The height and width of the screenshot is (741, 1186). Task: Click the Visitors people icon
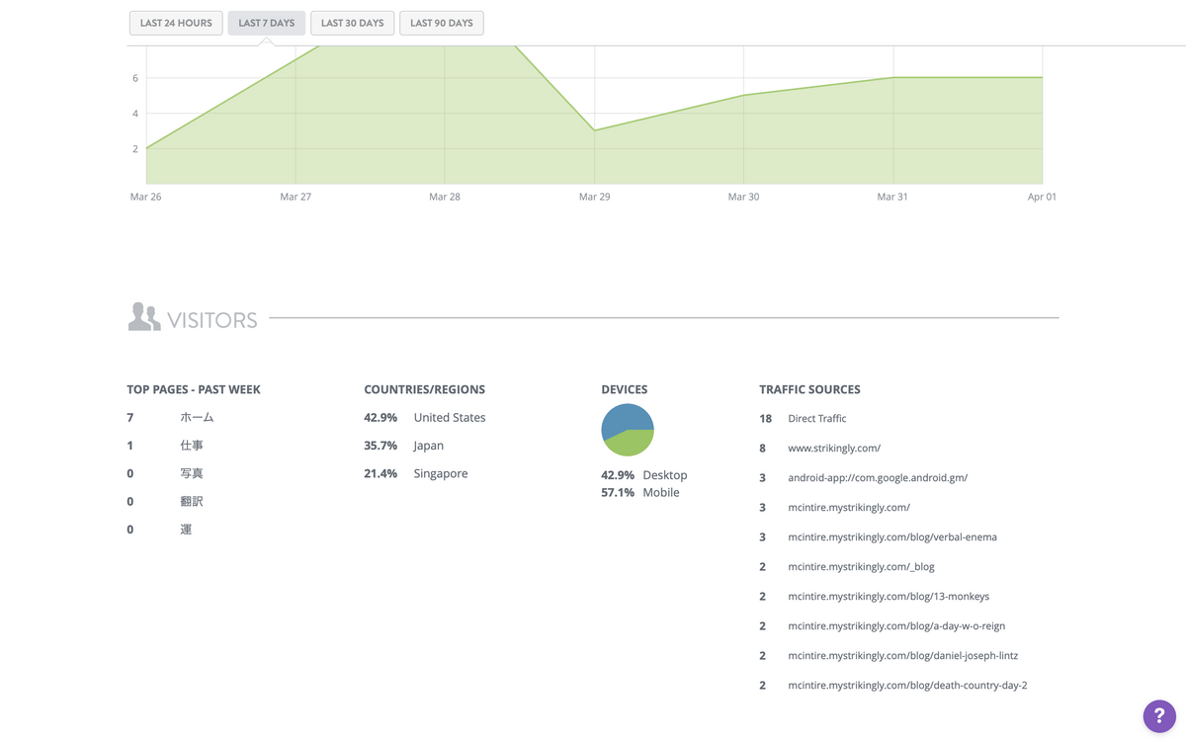point(144,317)
